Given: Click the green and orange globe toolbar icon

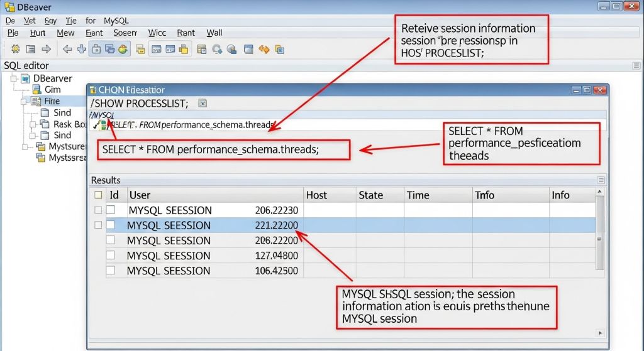Looking at the screenshot, I should [x=123, y=49].
